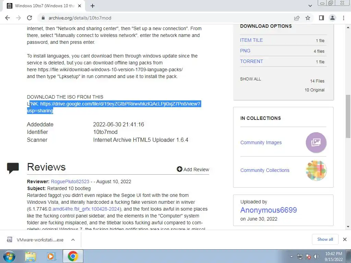Show hidden tray icons

[291, 257]
